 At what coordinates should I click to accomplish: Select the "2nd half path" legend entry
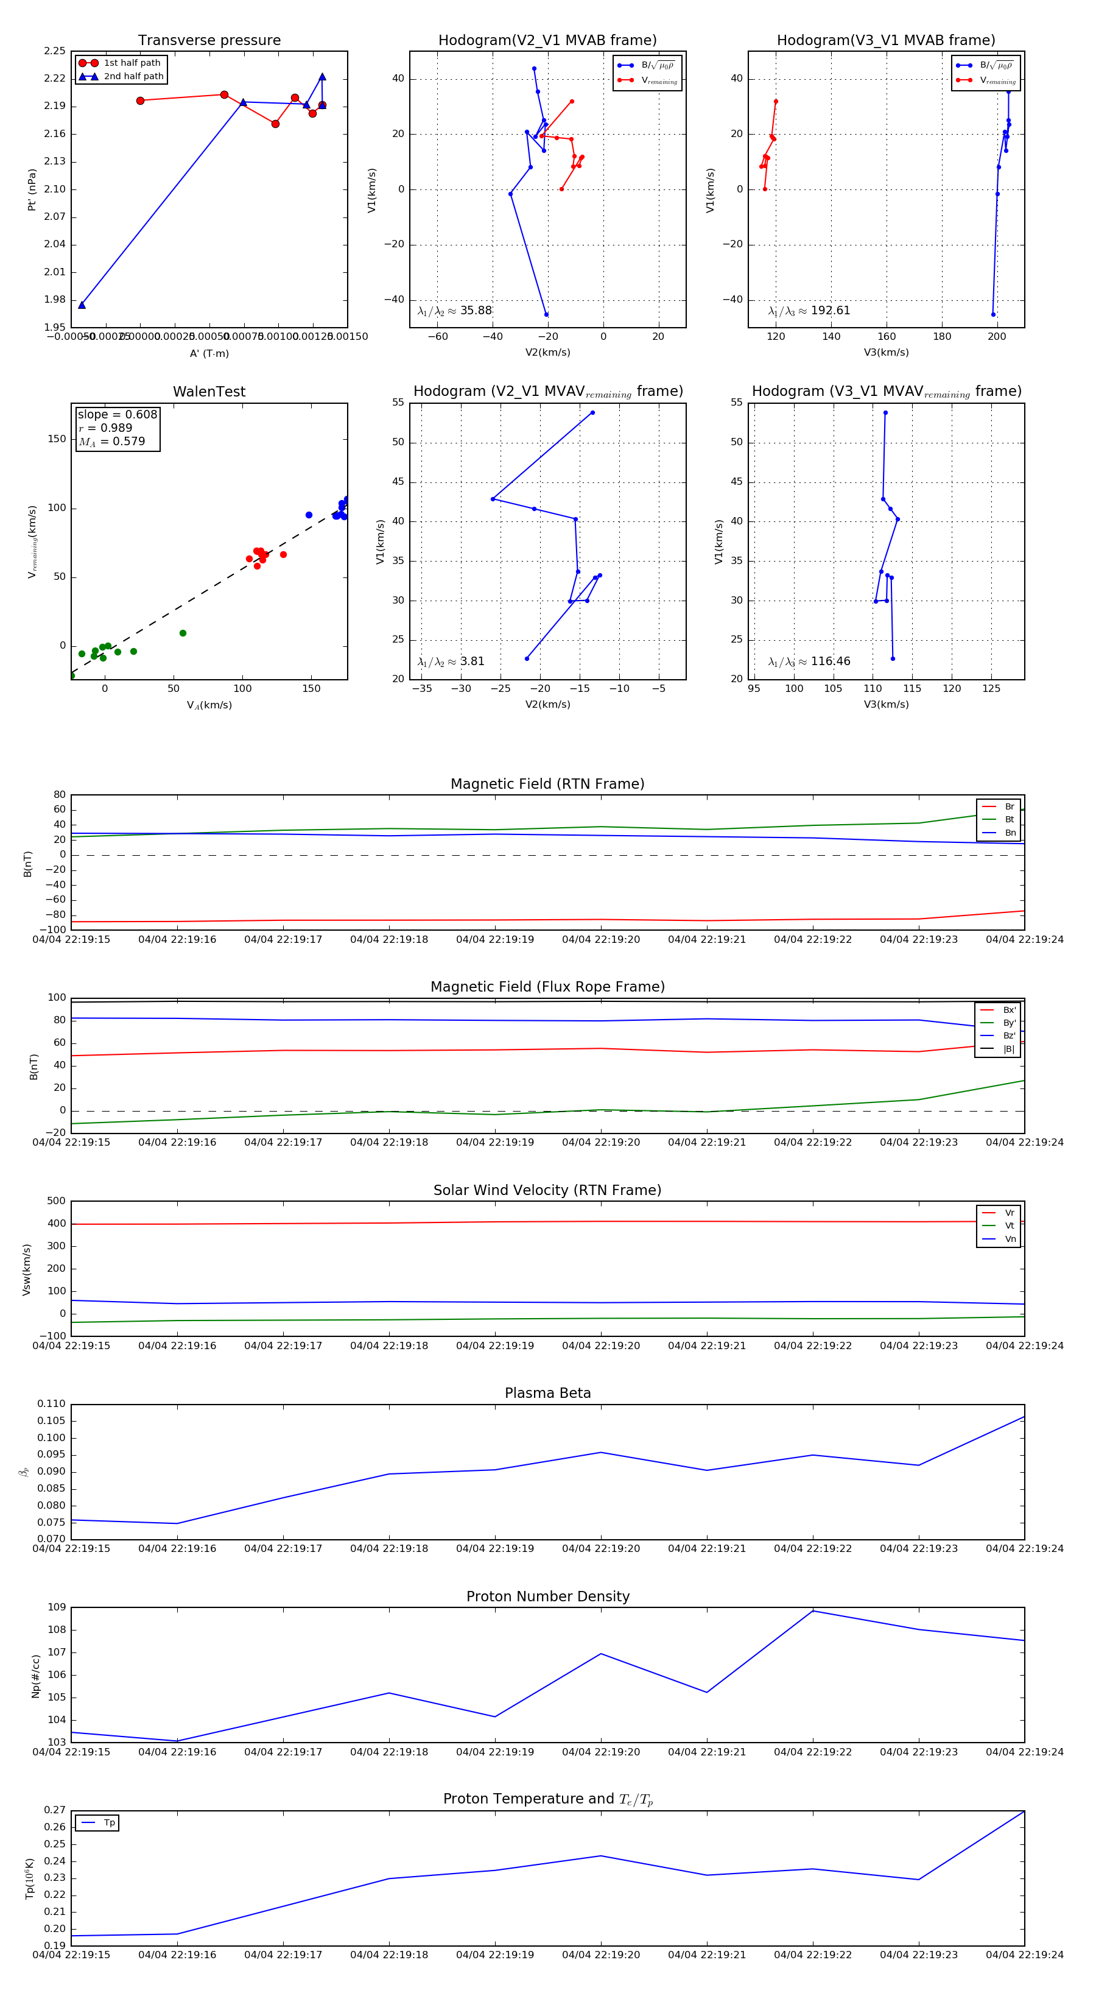click(x=122, y=77)
